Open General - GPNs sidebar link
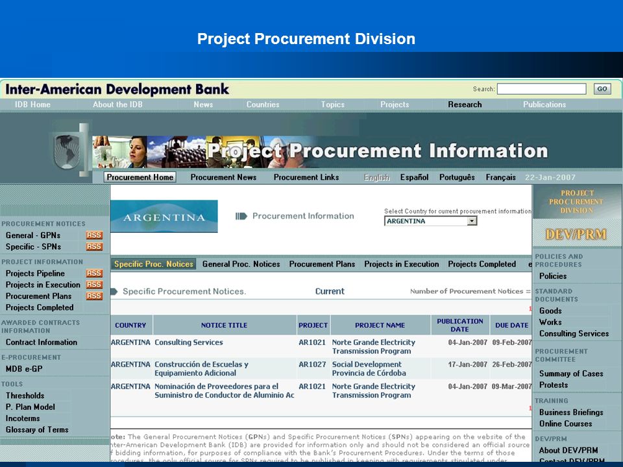This screenshot has height=467, width=623. (x=33, y=235)
